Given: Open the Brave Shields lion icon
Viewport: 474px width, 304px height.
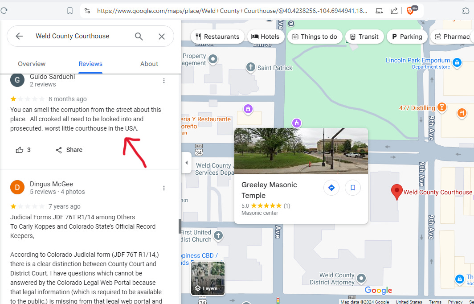Looking at the screenshot, I should [411, 11].
